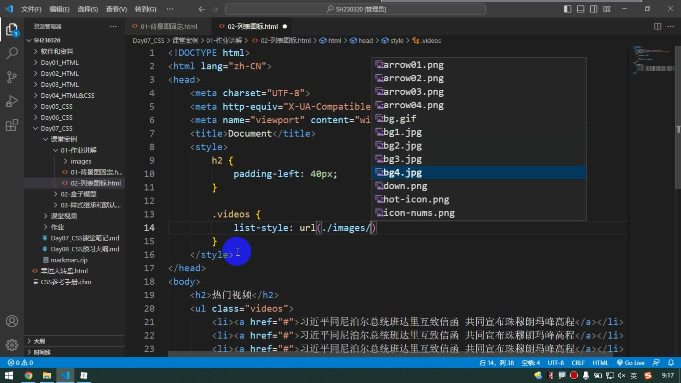Pick arrow01.png in the autocomplete list
Image resolution: width=681 pixels, height=383 pixels.
(x=479, y=65)
